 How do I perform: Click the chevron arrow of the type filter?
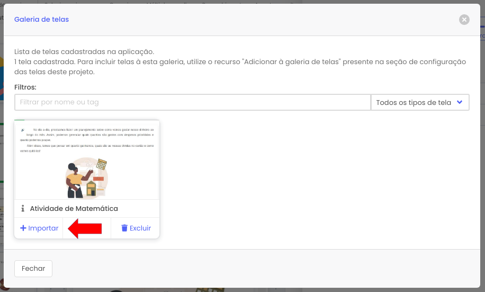(x=460, y=102)
